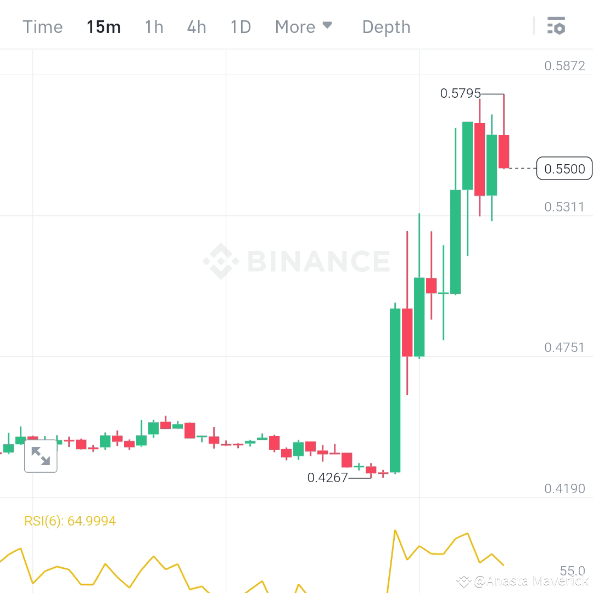Screen dimensions: 593x593
Task: Select the gear symbol in top-right toolbar
Action: click(556, 25)
